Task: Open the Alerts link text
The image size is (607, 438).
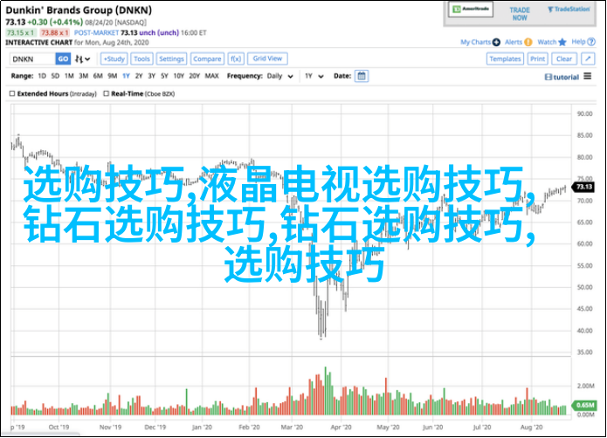Action: click(x=514, y=42)
